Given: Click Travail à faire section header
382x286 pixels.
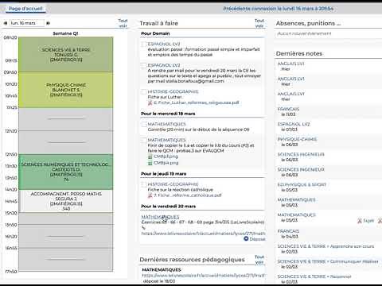Looking at the screenshot, I should click(x=158, y=23).
